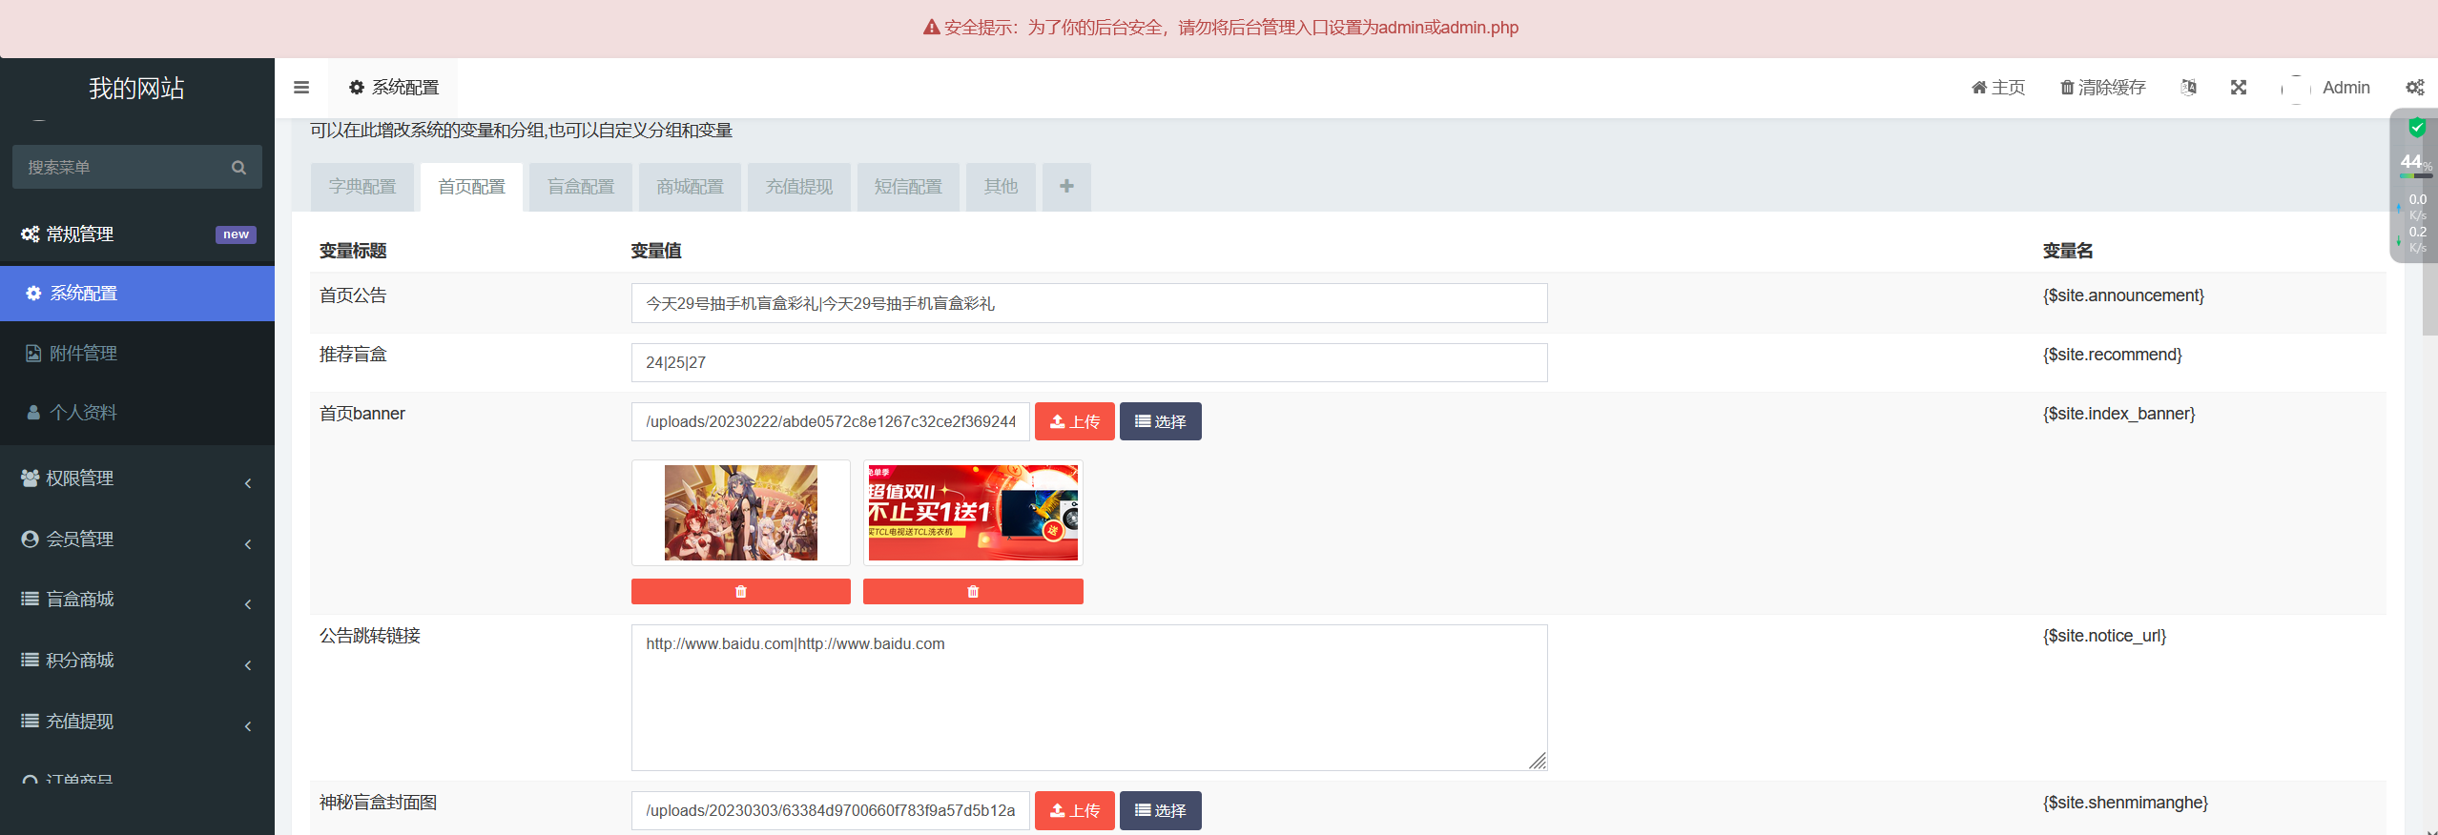Click the 清除缓存 link in header

[2102, 88]
